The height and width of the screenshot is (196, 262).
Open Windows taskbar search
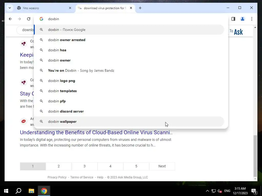pyautogui.click(x=18, y=191)
